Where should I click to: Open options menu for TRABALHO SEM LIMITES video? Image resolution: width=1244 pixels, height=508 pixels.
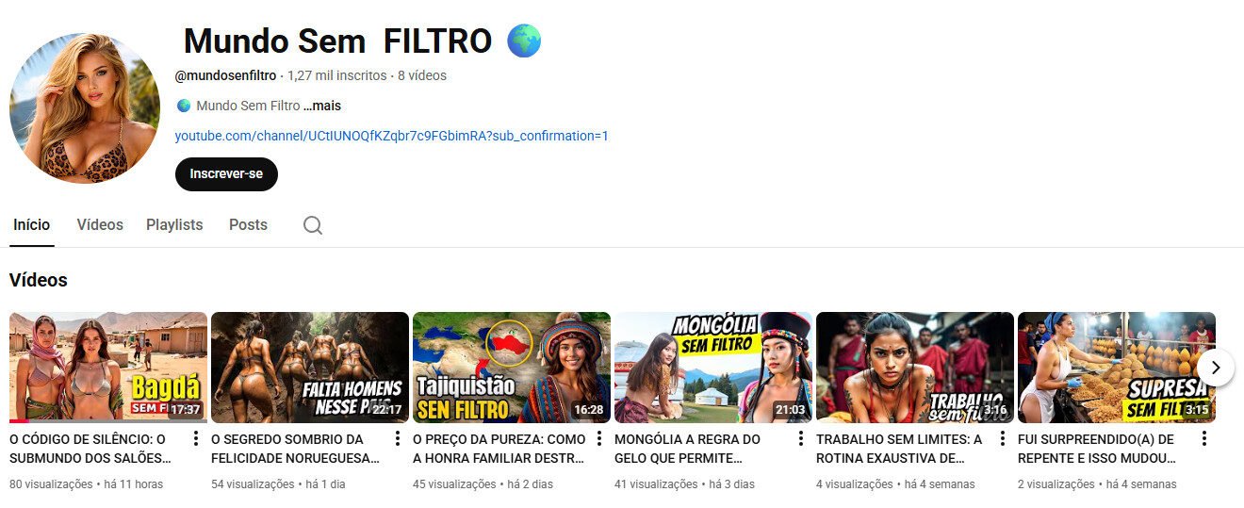[1003, 439]
